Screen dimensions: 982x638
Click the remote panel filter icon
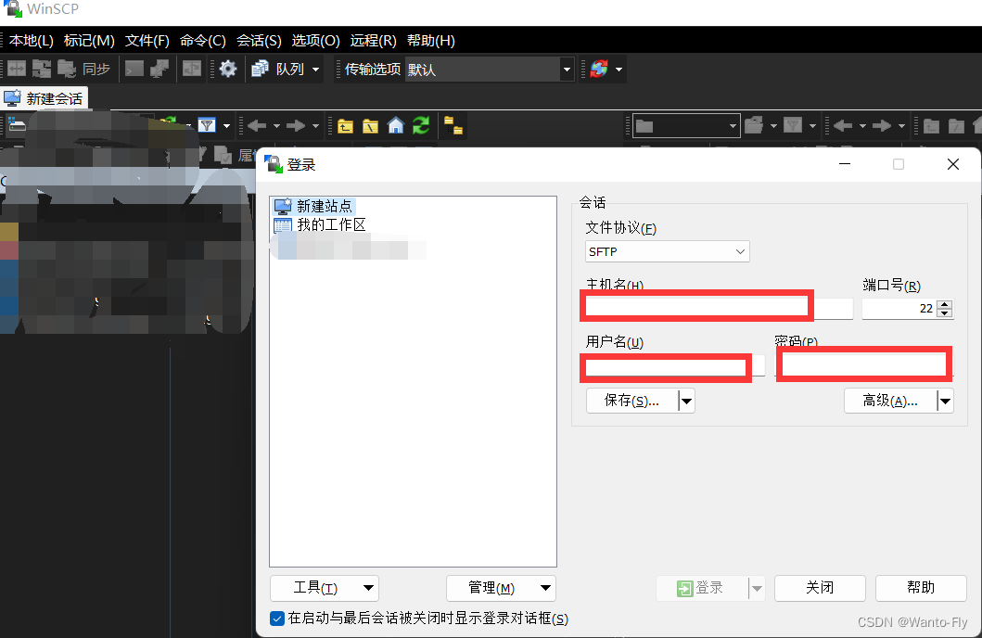793,126
